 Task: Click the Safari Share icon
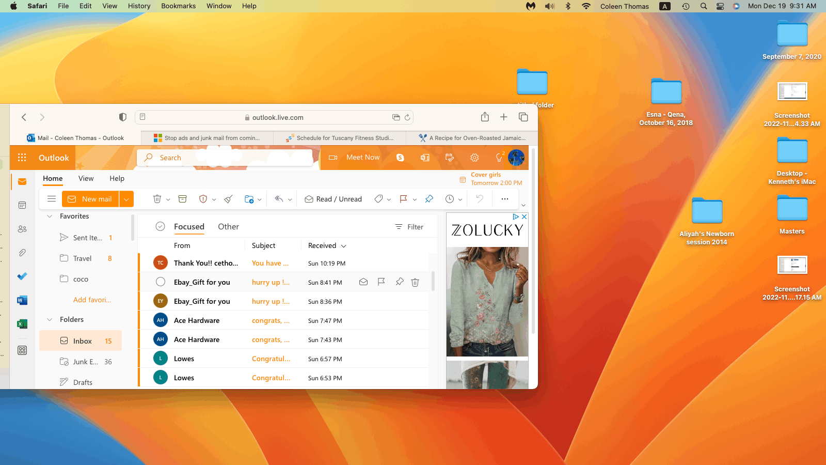485,117
